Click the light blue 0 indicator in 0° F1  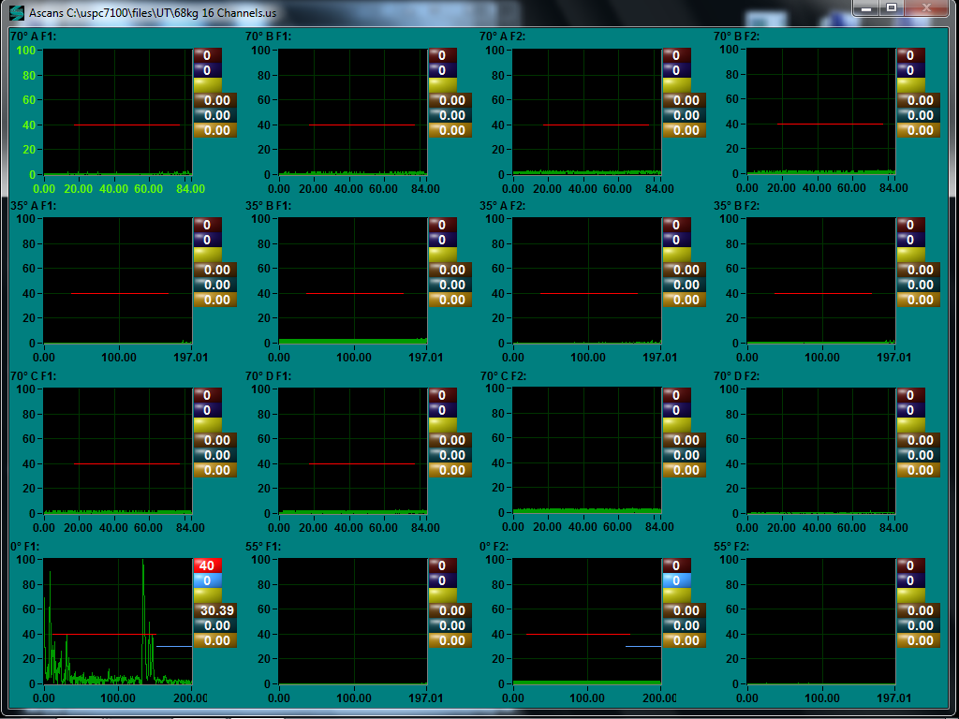[207, 580]
